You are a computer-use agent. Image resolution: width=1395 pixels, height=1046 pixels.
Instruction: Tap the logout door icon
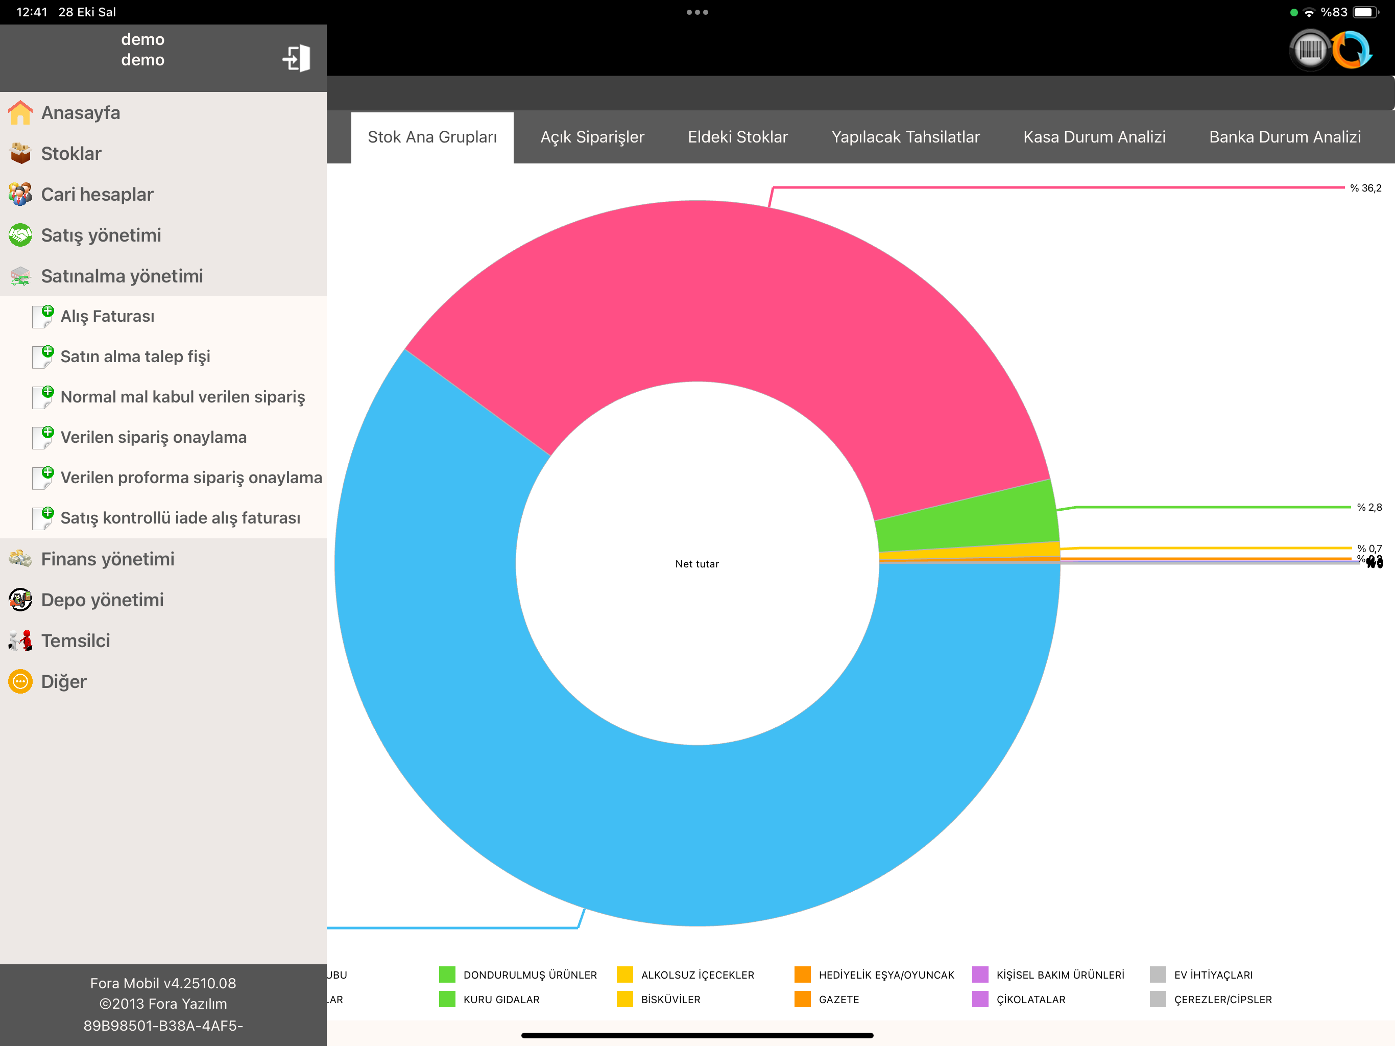click(296, 58)
